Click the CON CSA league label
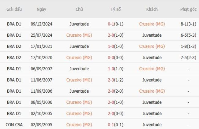Image resolution: width=199 pixels, height=129 pixels. (x=14, y=125)
